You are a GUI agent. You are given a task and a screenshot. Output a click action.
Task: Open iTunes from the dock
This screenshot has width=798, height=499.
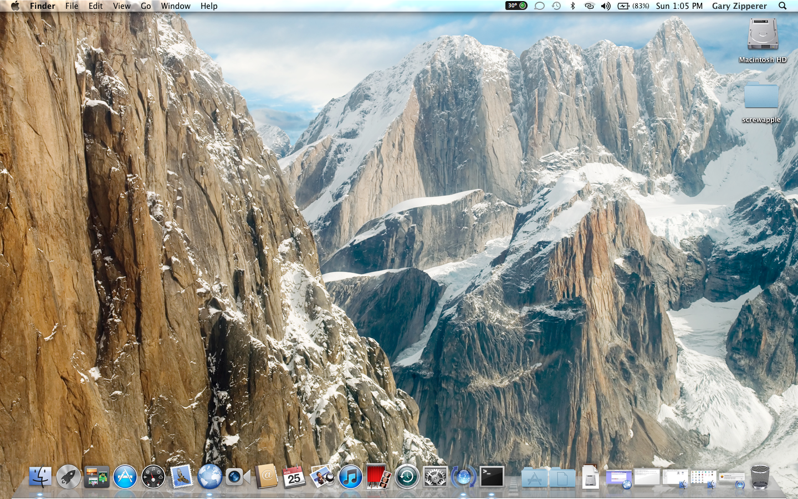coord(350,477)
